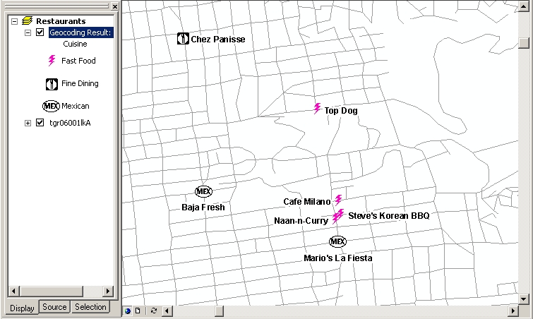This screenshot has width=533, height=319.
Task: Expand the tgr06001lkA layer
Action: [28, 123]
